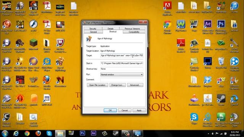The height and width of the screenshot is (137, 244).
Task: Open Steam from the taskbar
Action: point(116,133)
